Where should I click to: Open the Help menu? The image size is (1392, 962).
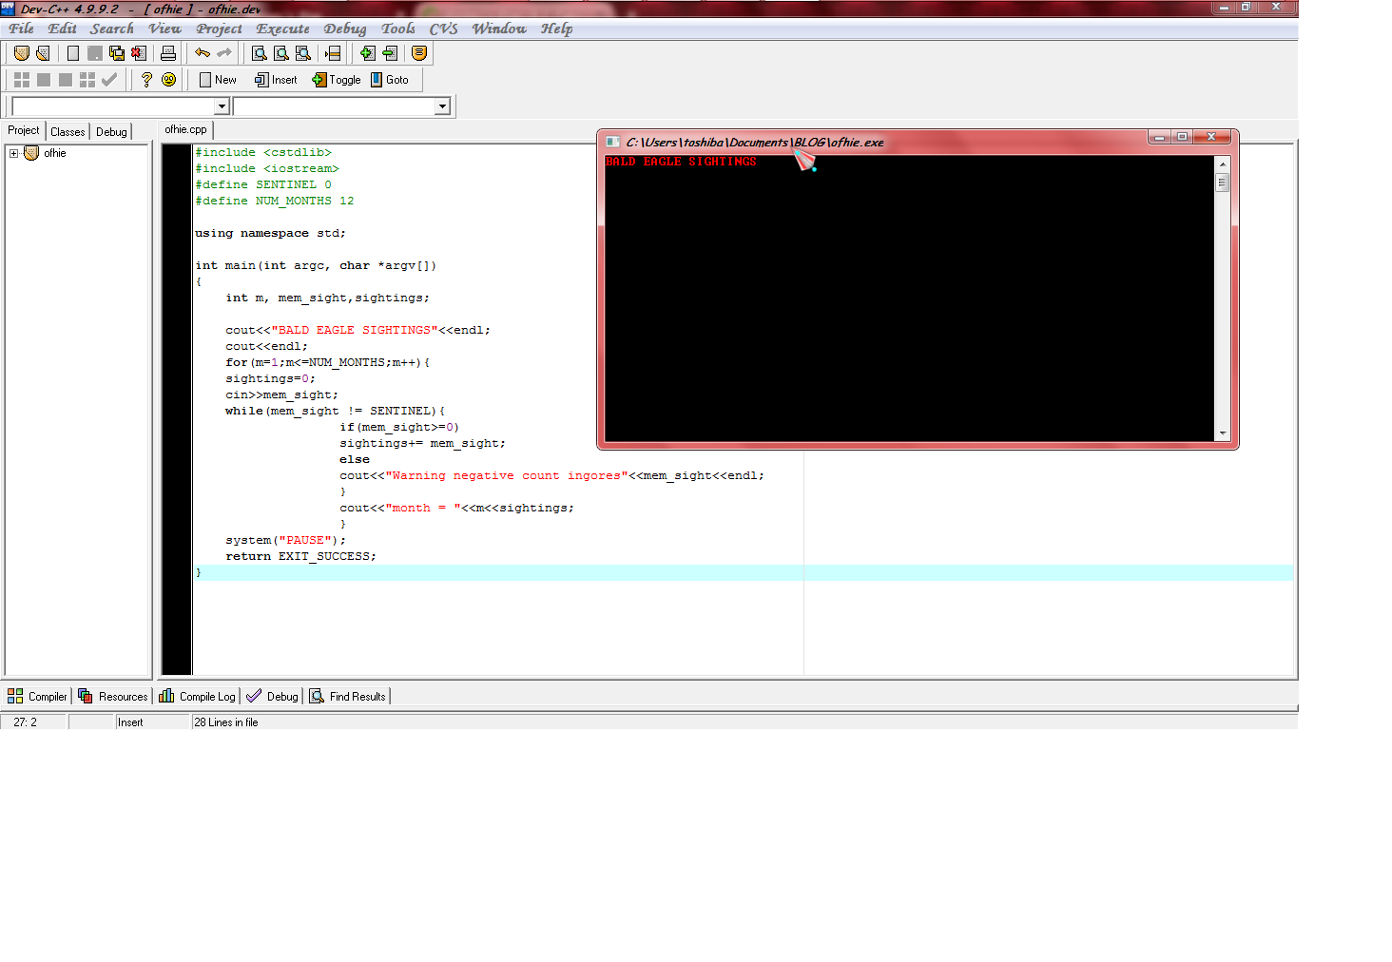coord(557,29)
